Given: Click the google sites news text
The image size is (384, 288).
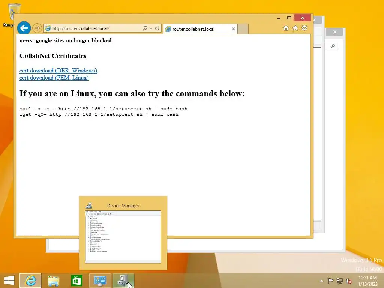Looking at the screenshot, I should [66, 40].
